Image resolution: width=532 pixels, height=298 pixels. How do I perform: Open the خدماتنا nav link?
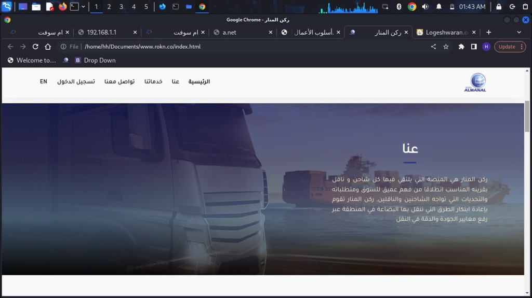coord(153,81)
